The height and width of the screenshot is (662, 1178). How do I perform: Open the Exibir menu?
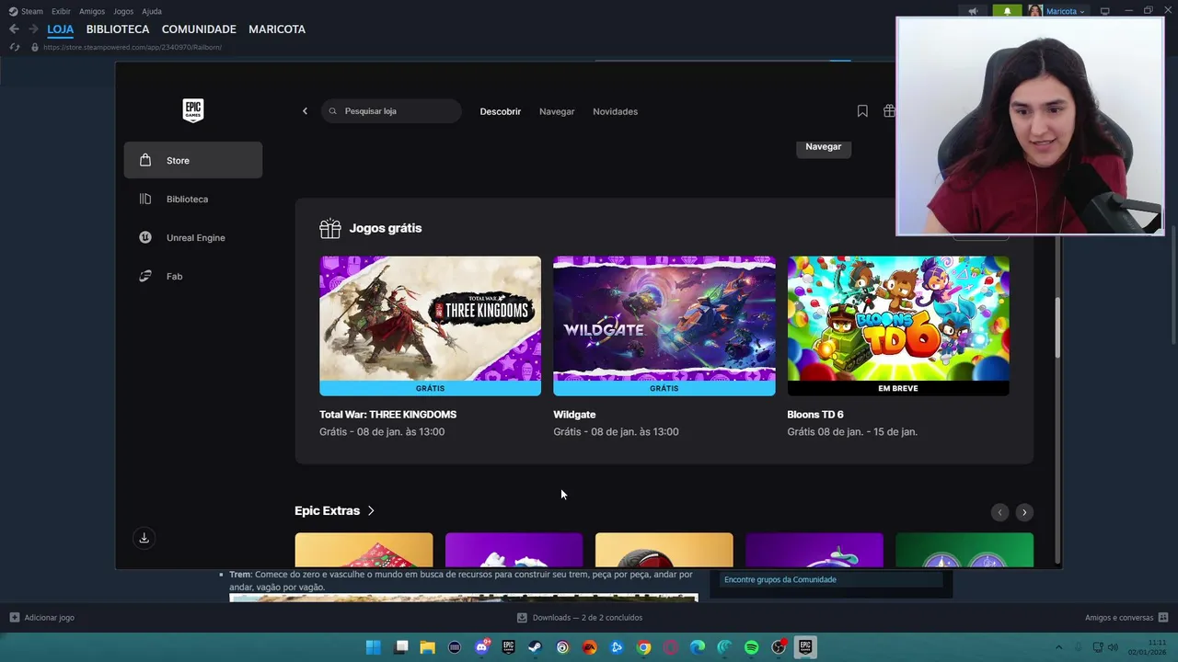(61, 11)
